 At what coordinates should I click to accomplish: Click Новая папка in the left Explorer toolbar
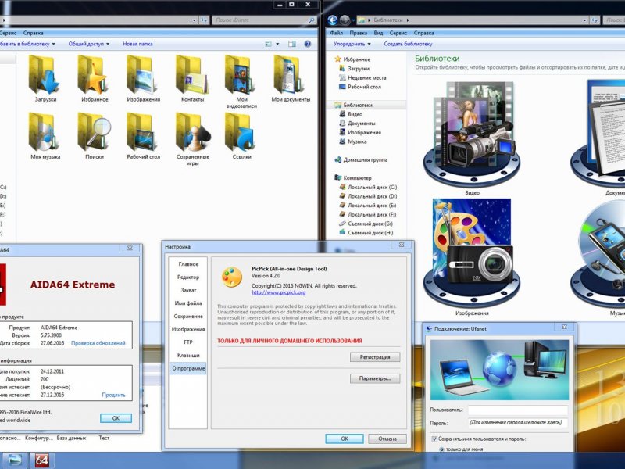click(137, 44)
